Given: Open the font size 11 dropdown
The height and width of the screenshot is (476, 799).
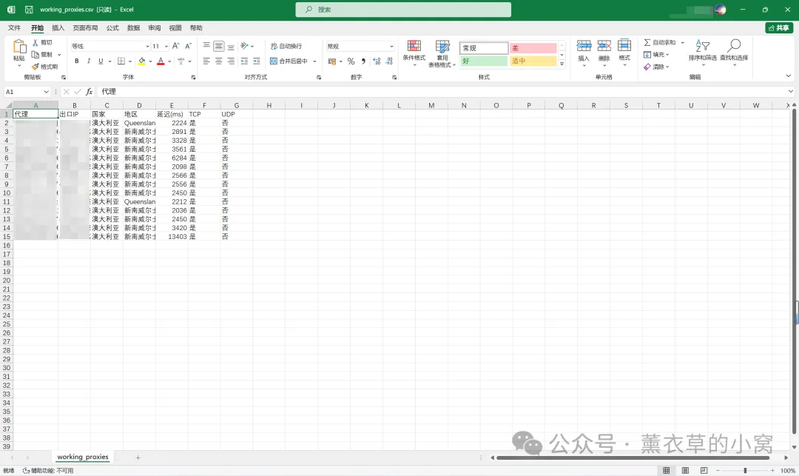Looking at the screenshot, I should tap(166, 47).
